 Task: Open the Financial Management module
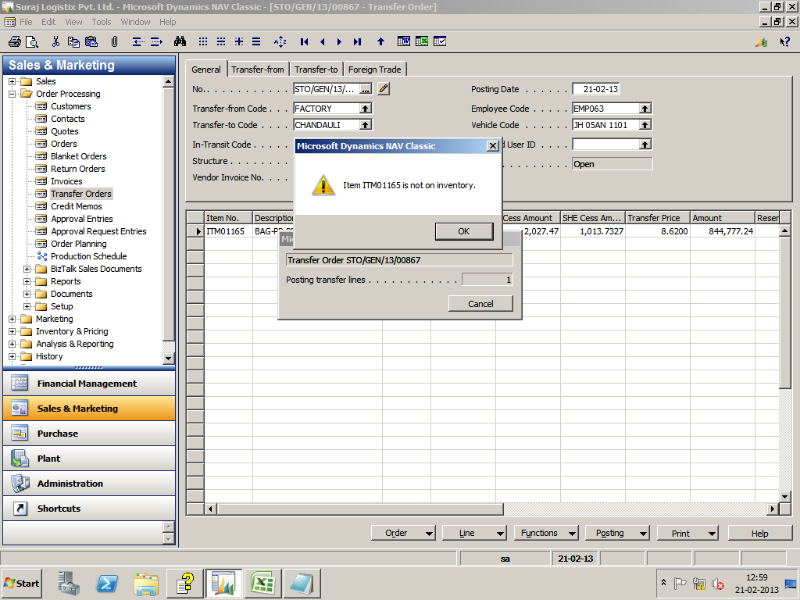[x=89, y=384]
